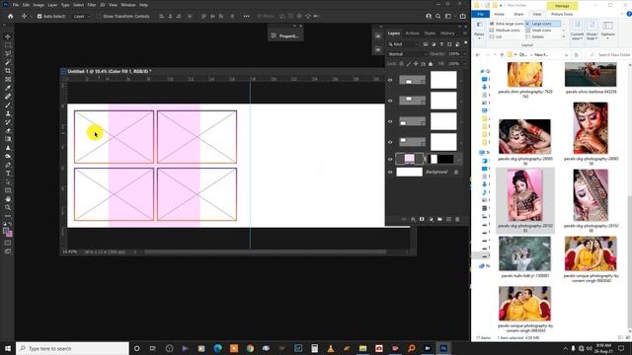Screen dimensions: 632x355
Task: Select the Frame tool
Action: (x=8, y=79)
